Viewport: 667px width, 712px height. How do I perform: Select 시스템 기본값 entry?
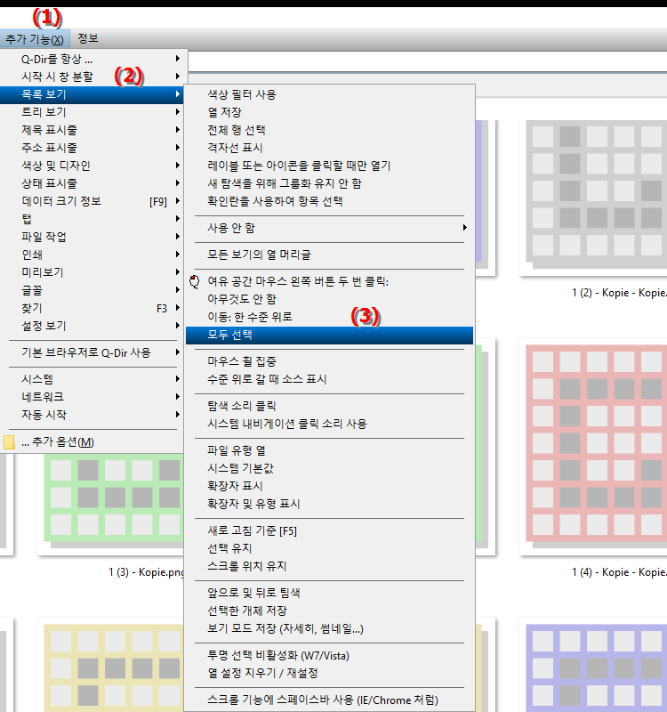(329, 468)
